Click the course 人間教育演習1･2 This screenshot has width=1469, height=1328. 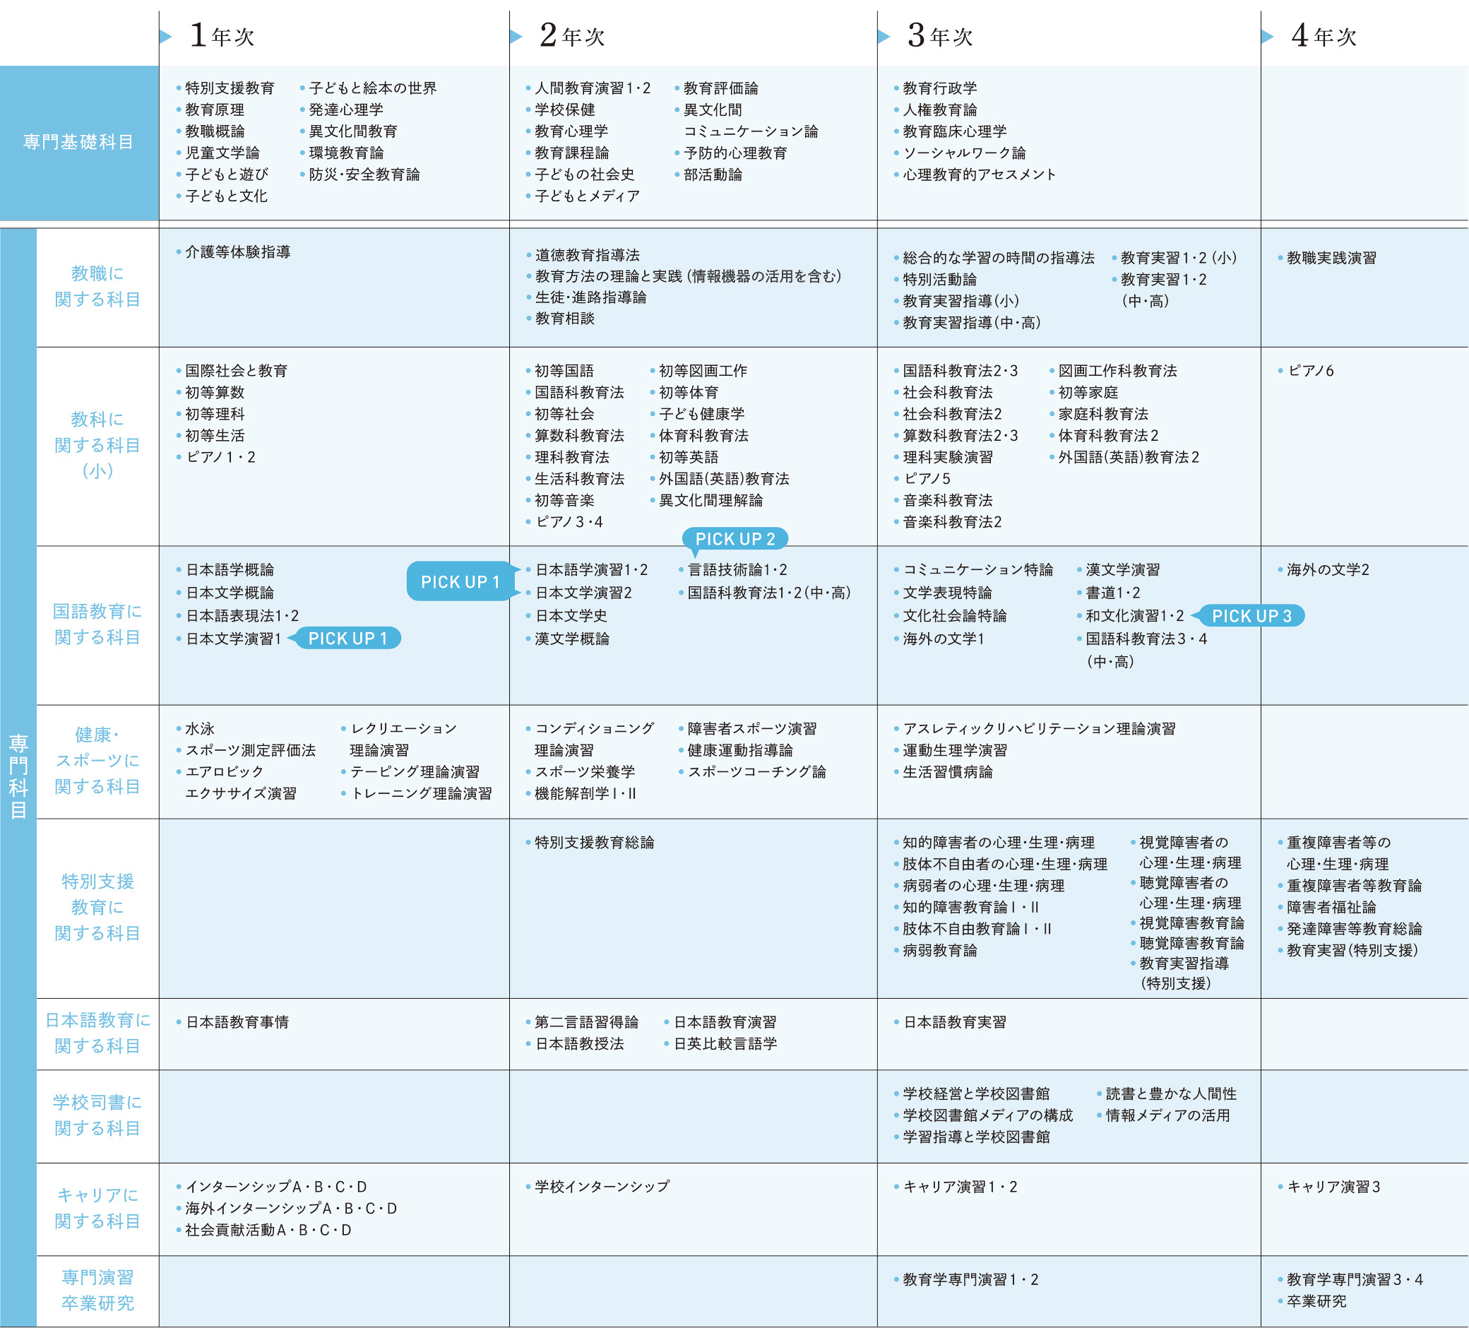click(593, 88)
